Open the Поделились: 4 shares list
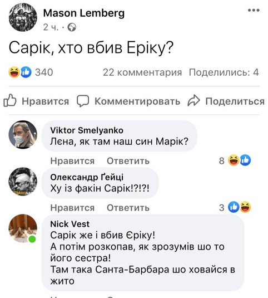 [x=224, y=72]
